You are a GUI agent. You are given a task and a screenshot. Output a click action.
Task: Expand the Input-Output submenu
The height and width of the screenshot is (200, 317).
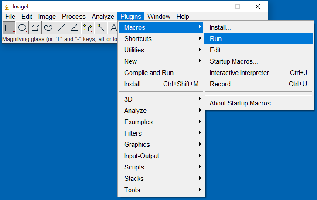[161, 156]
